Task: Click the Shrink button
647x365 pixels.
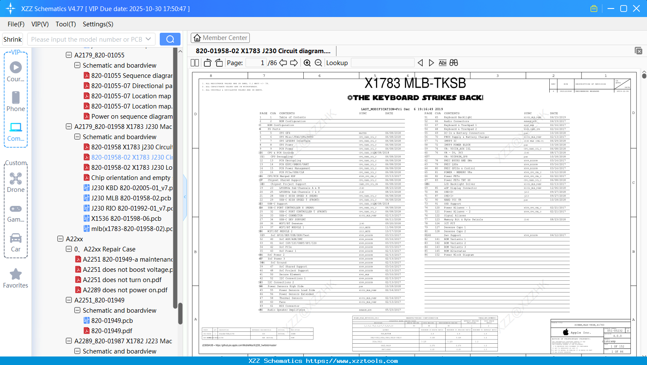Action: click(13, 39)
